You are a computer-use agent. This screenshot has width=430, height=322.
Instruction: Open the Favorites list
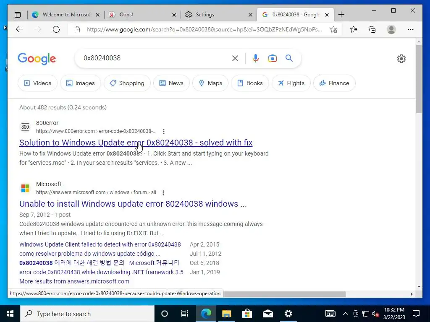pos(354,29)
